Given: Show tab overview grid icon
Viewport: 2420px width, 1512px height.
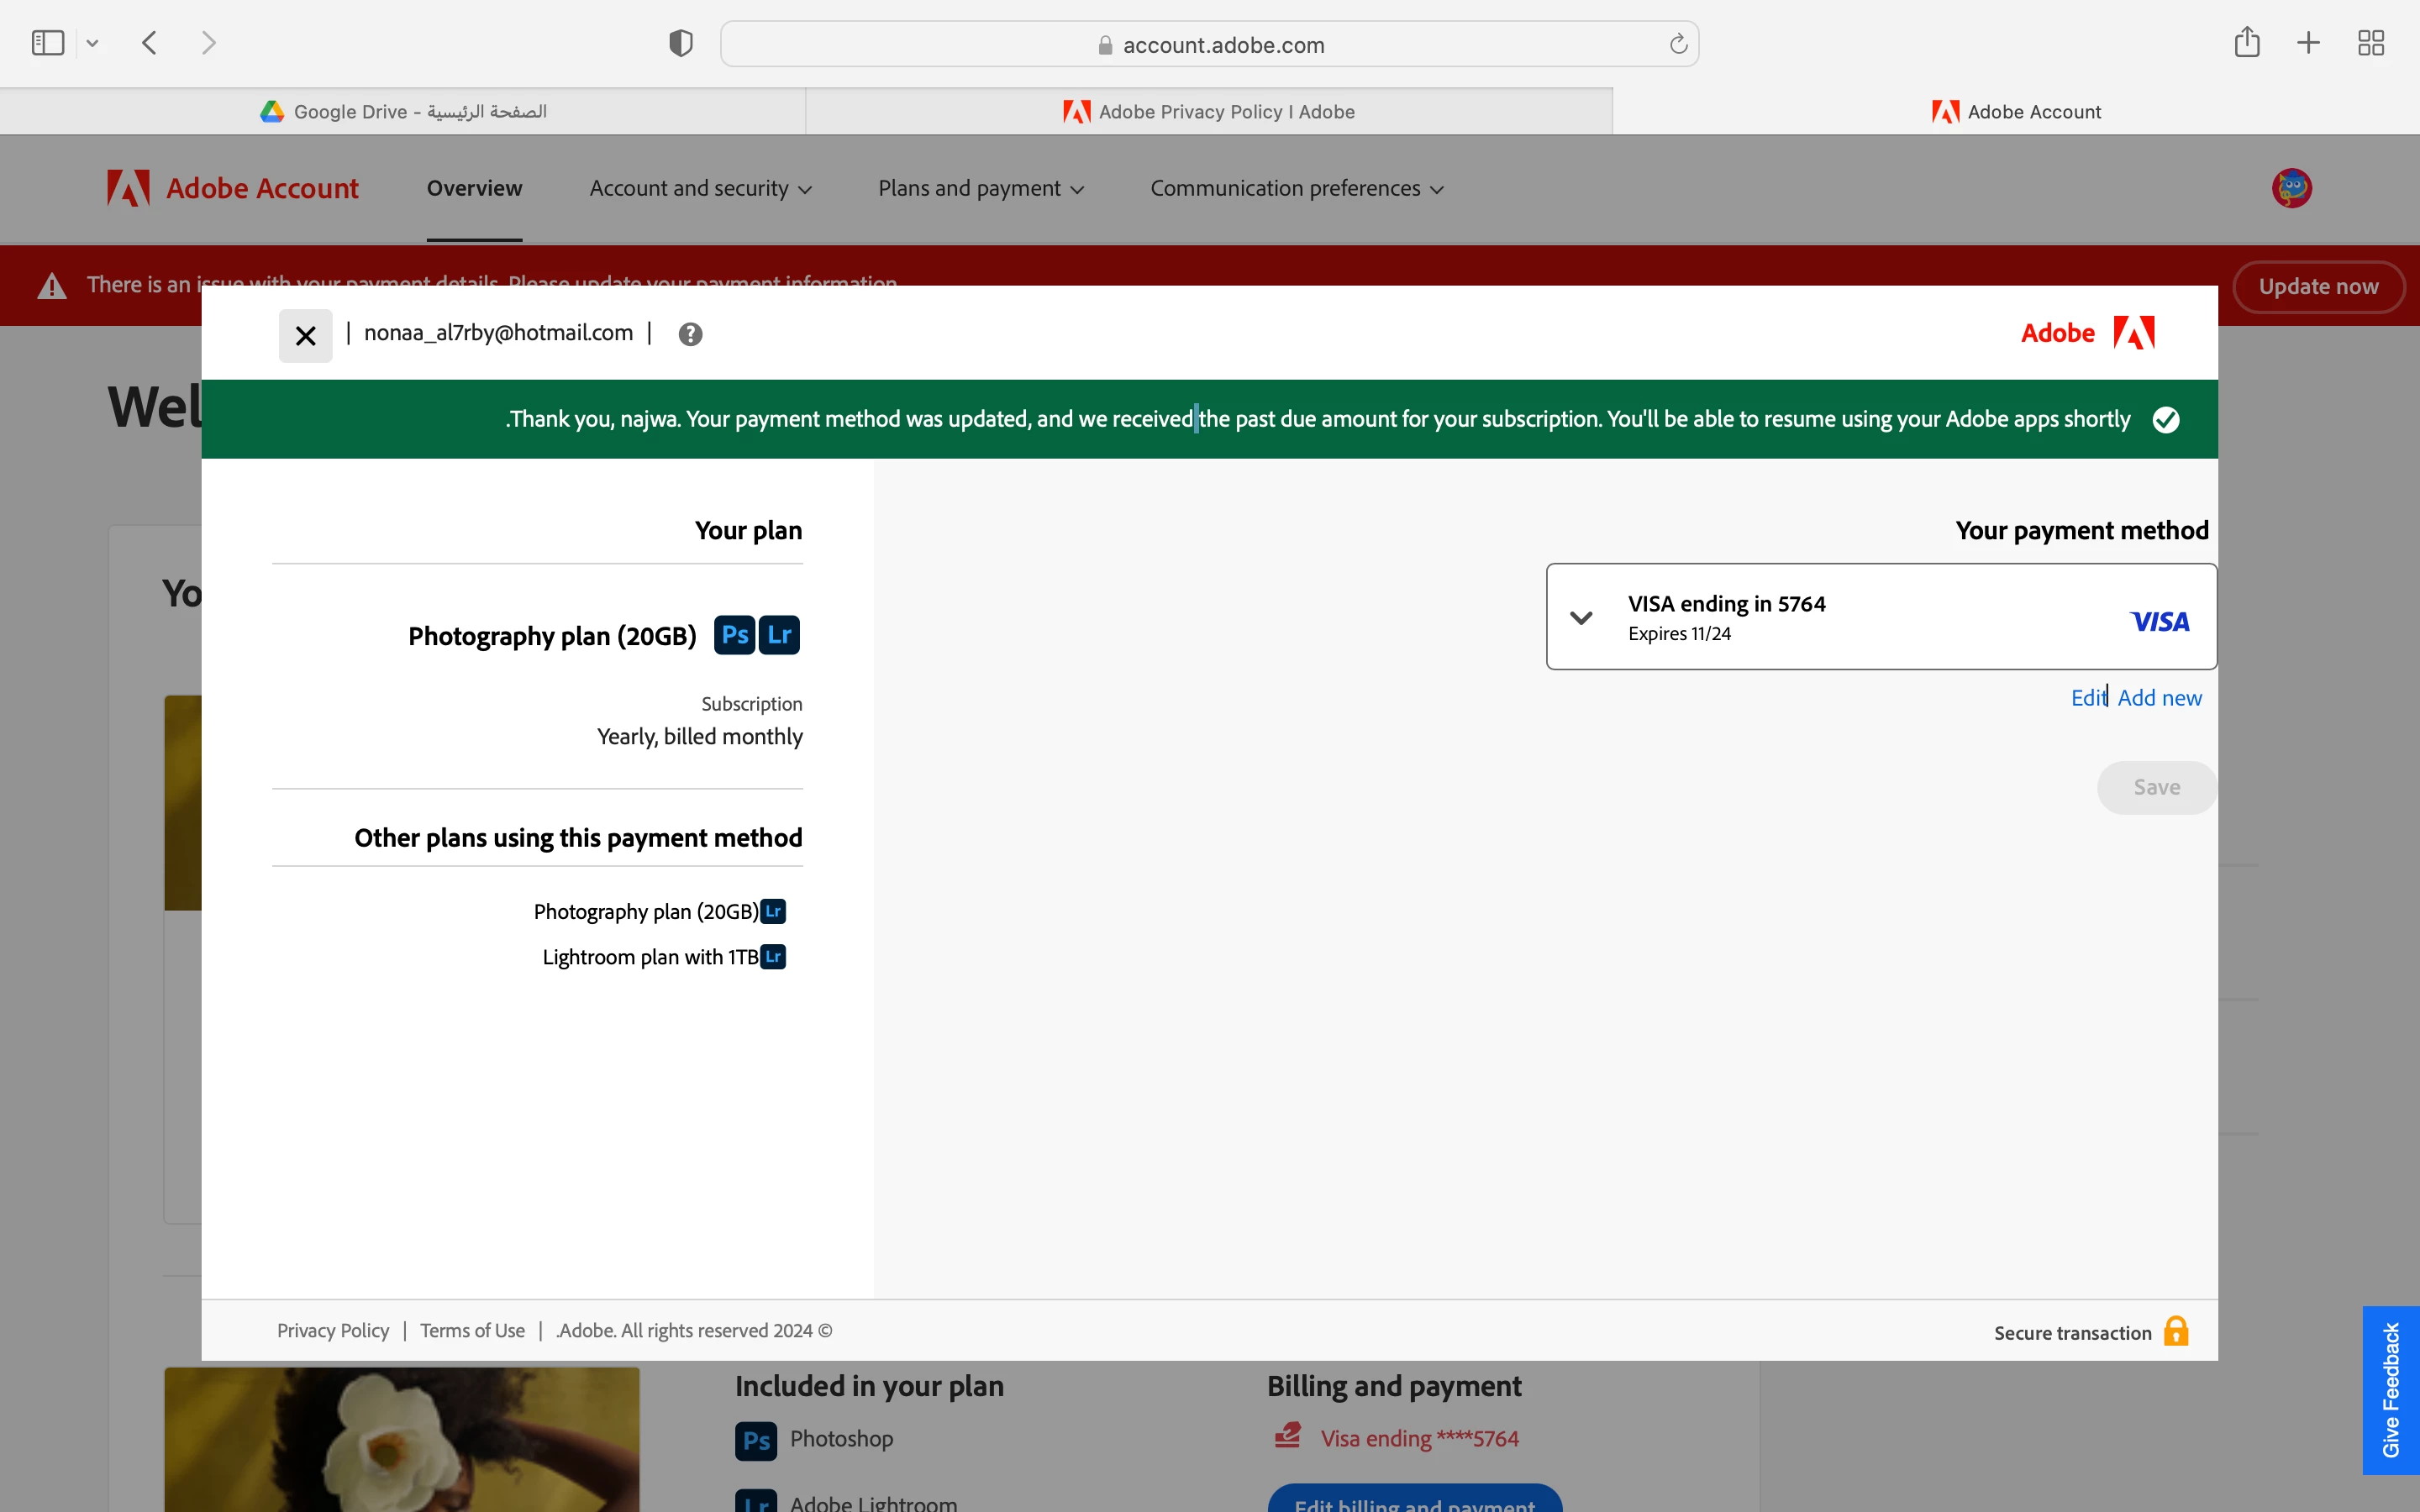Looking at the screenshot, I should [2371, 43].
